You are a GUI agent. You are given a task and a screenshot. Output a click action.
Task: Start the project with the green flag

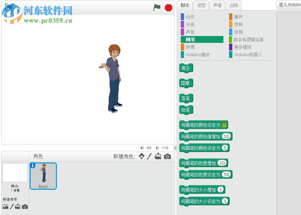(156, 7)
